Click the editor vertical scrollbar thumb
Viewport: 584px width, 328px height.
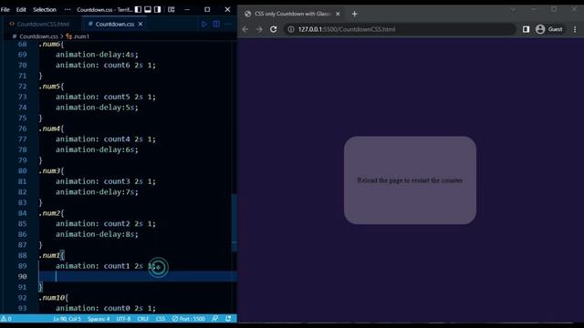(235, 222)
